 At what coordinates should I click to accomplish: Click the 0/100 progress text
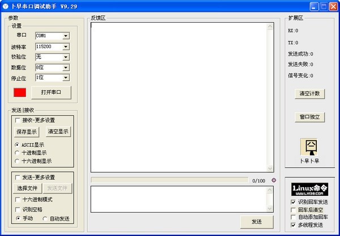click(x=259, y=180)
